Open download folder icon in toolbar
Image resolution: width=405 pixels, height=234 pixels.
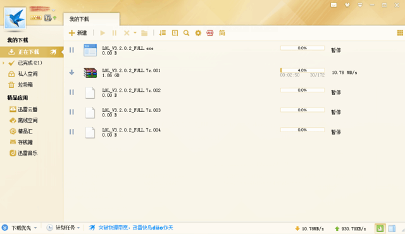(144, 33)
